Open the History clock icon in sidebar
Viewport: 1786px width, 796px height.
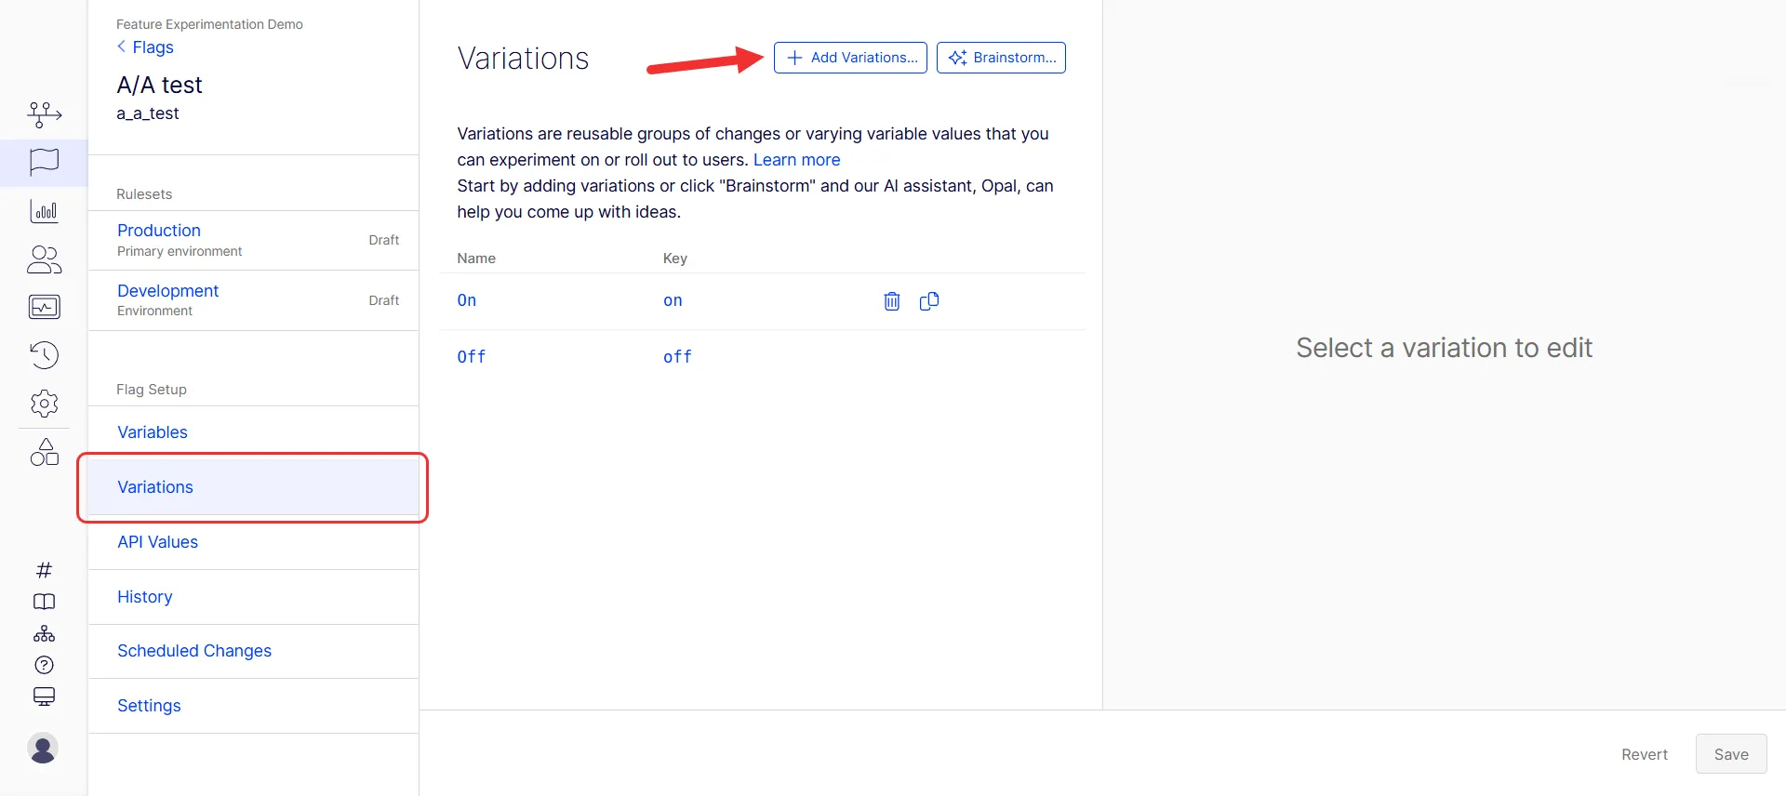point(44,355)
